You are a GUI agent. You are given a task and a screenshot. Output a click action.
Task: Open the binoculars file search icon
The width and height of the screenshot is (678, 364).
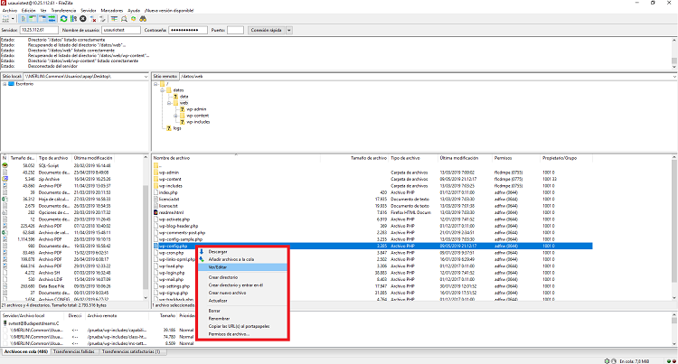coord(143,19)
